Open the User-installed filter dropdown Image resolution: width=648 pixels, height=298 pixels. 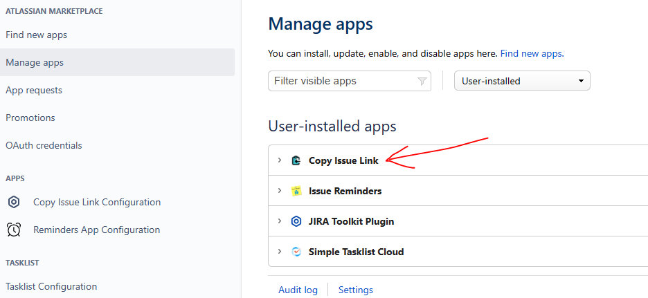[522, 81]
